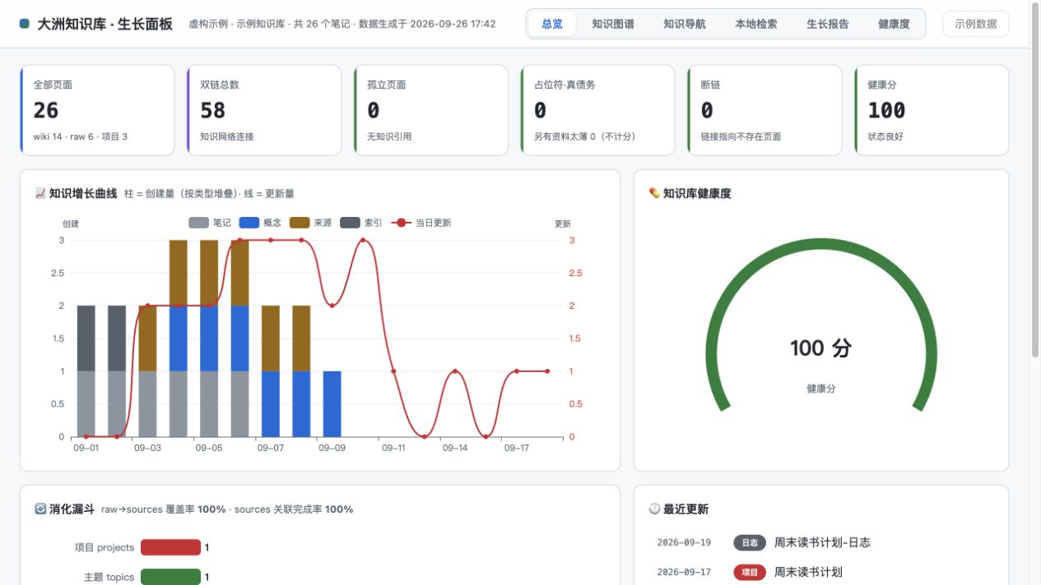Click the green 主题 topics funnel bar
The height and width of the screenshot is (585, 1041).
[x=170, y=577]
